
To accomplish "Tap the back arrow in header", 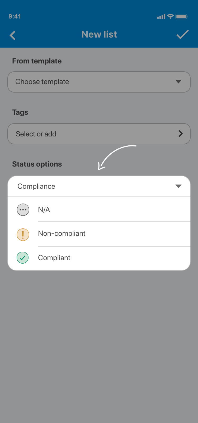I will (13, 35).
